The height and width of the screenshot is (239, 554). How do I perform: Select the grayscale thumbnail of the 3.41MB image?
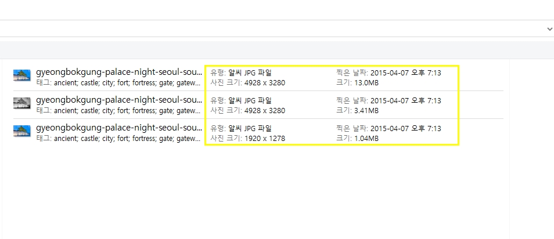pos(22,103)
